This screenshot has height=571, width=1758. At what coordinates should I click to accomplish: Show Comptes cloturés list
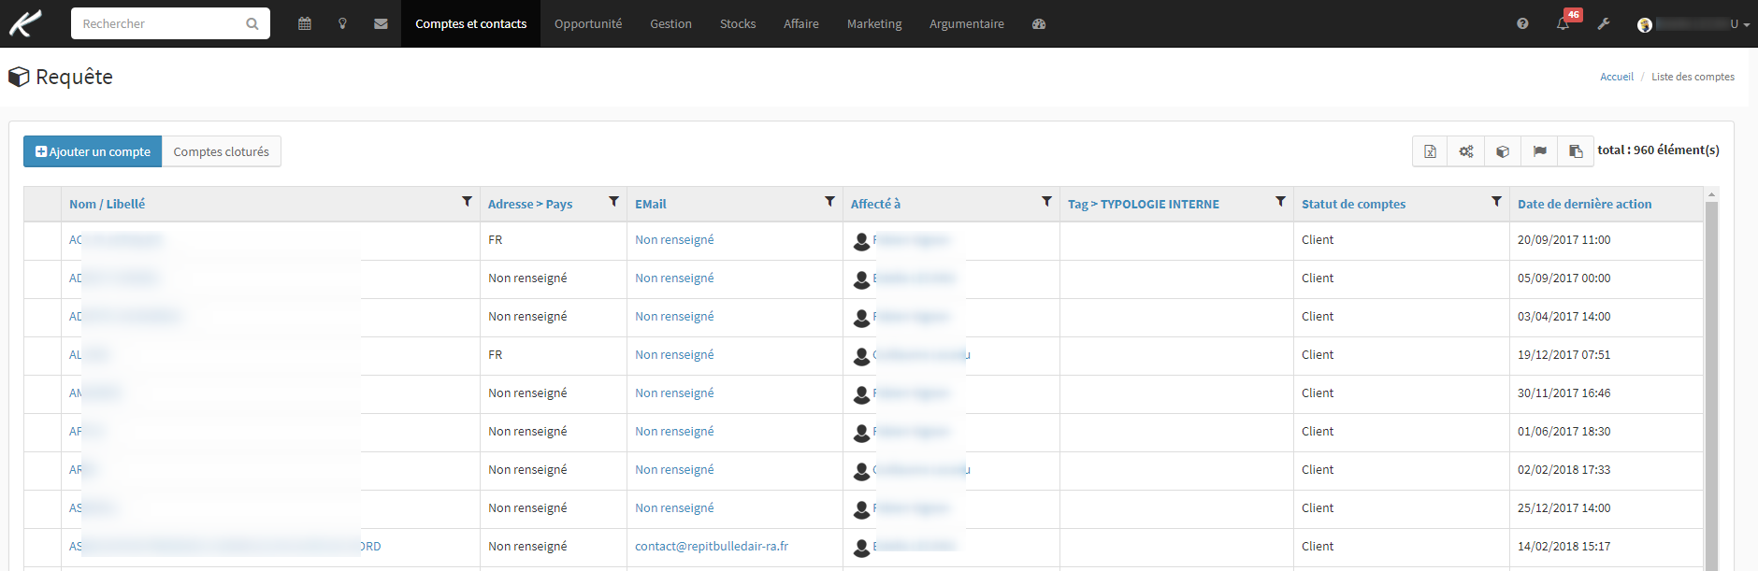point(222,151)
